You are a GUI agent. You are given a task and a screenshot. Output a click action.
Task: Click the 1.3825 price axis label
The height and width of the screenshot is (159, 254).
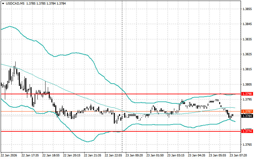pos(247,54)
